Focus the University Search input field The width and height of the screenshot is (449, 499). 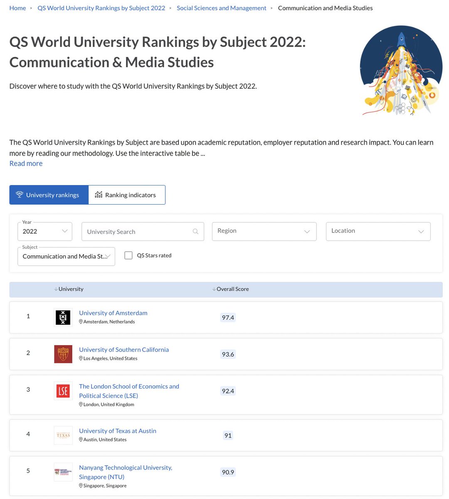(143, 232)
